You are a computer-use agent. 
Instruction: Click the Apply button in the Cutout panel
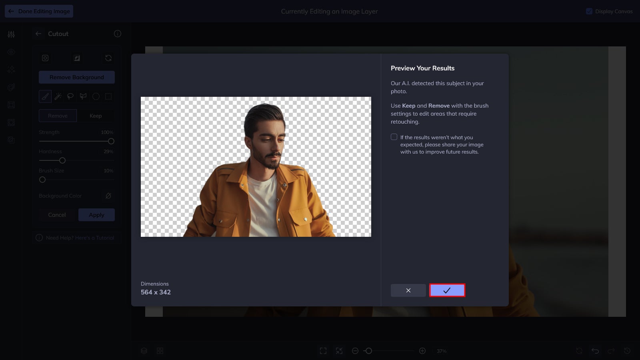(96, 215)
